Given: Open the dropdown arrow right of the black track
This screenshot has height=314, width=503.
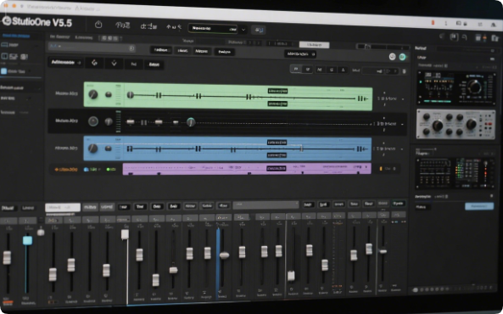Looking at the screenshot, I should click(x=403, y=124).
